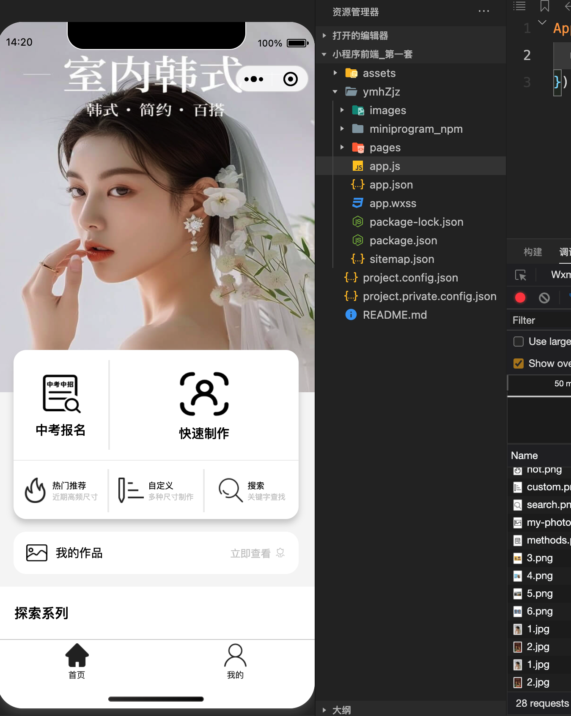Expand the pages folder
Viewport: 571px width, 716px height.
pyautogui.click(x=411, y=148)
